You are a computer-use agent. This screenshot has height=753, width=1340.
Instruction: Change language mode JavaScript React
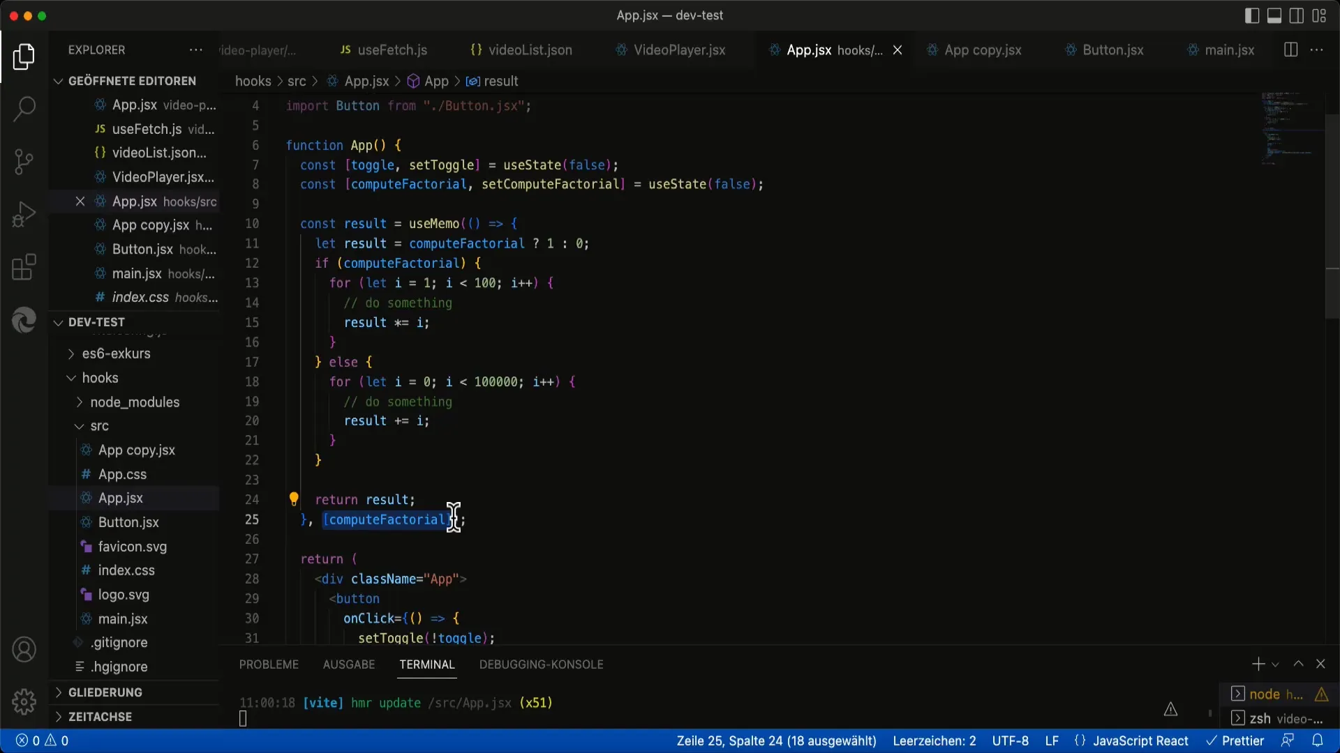click(x=1140, y=740)
